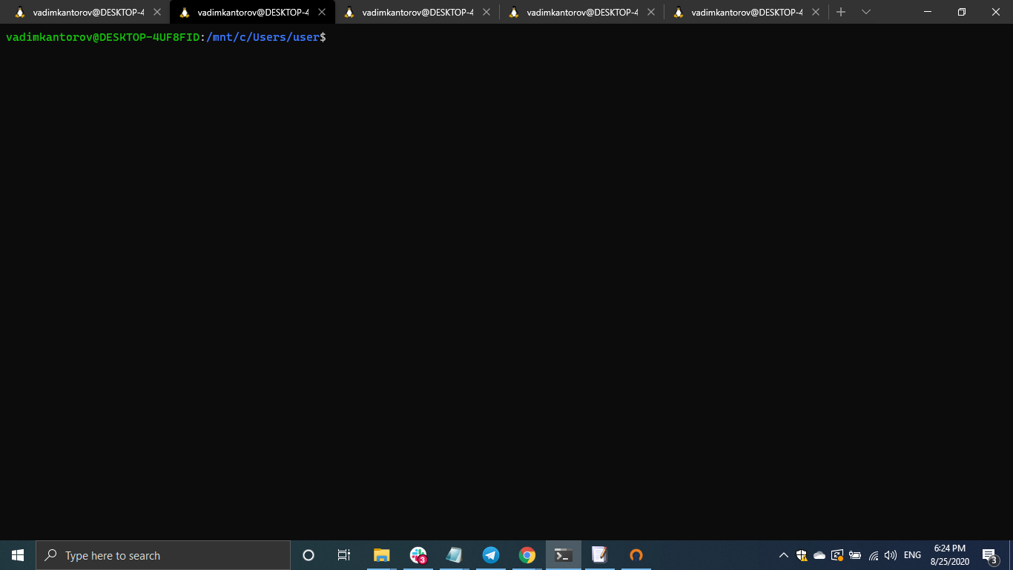Open Windows Security from the system tray
The image size is (1013, 570).
[x=802, y=555]
